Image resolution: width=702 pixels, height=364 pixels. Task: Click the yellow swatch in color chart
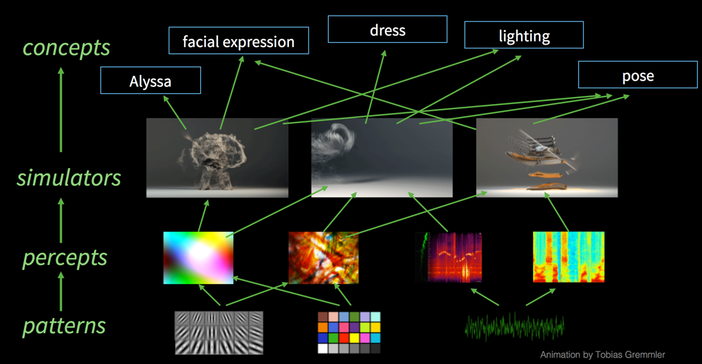[355, 338]
